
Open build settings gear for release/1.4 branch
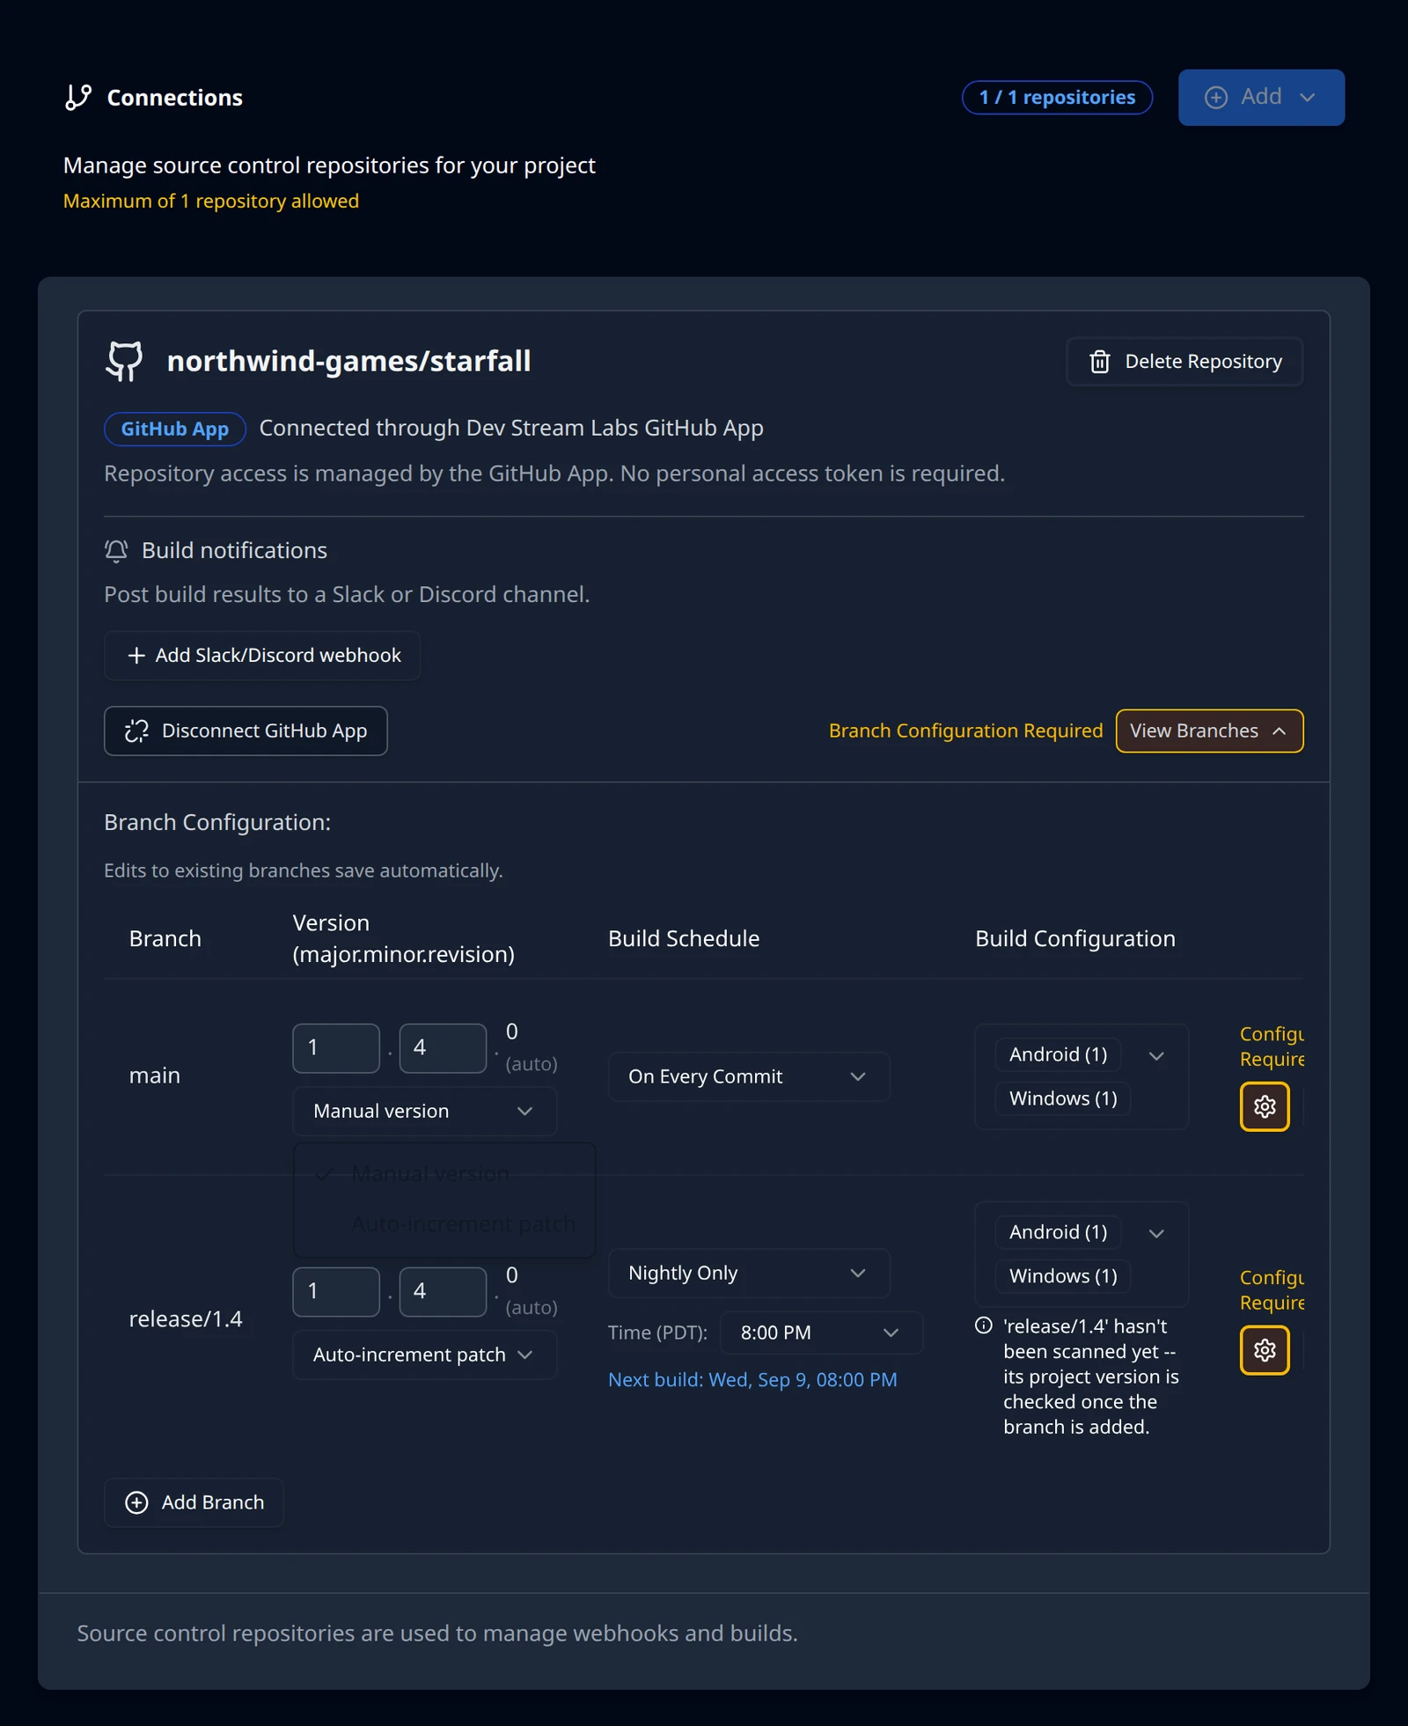pyautogui.click(x=1265, y=1350)
